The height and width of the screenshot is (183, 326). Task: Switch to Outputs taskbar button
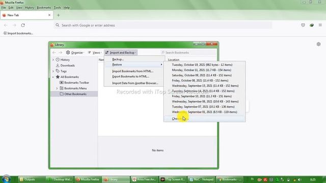pyautogui.click(x=32, y=179)
